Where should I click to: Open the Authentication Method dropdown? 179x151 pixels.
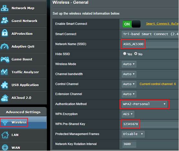point(144,104)
